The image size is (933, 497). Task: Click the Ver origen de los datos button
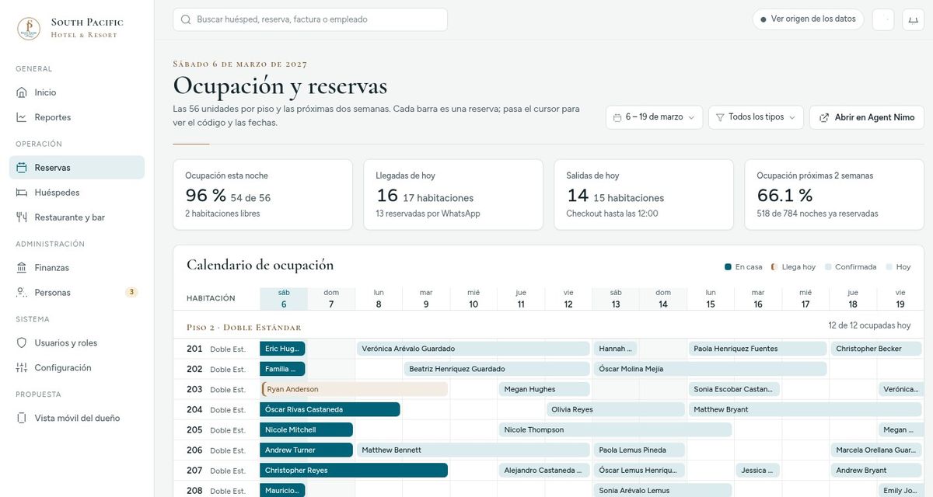pyautogui.click(x=808, y=19)
